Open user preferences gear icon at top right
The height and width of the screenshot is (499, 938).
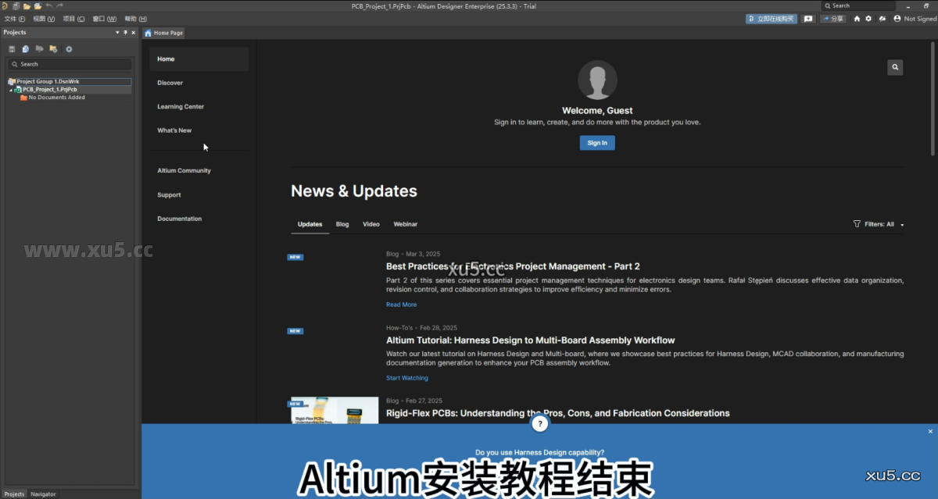click(869, 18)
